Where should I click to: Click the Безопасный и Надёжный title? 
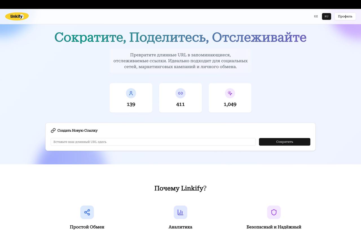(x=274, y=227)
